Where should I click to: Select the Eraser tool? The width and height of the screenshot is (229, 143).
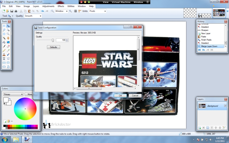click(x=8, y=46)
